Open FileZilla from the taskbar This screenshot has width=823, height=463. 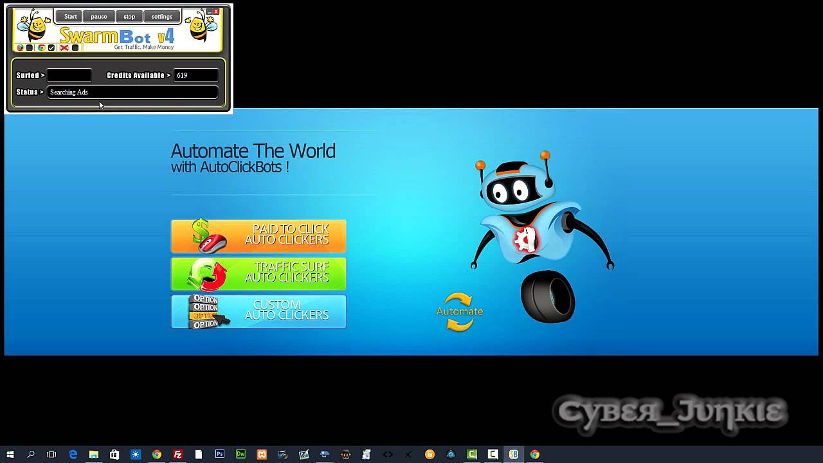pos(177,454)
